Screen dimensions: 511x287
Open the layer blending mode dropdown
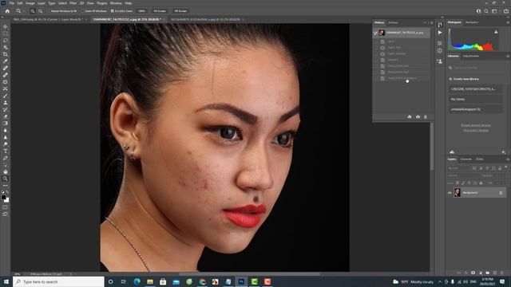(x=463, y=175)
